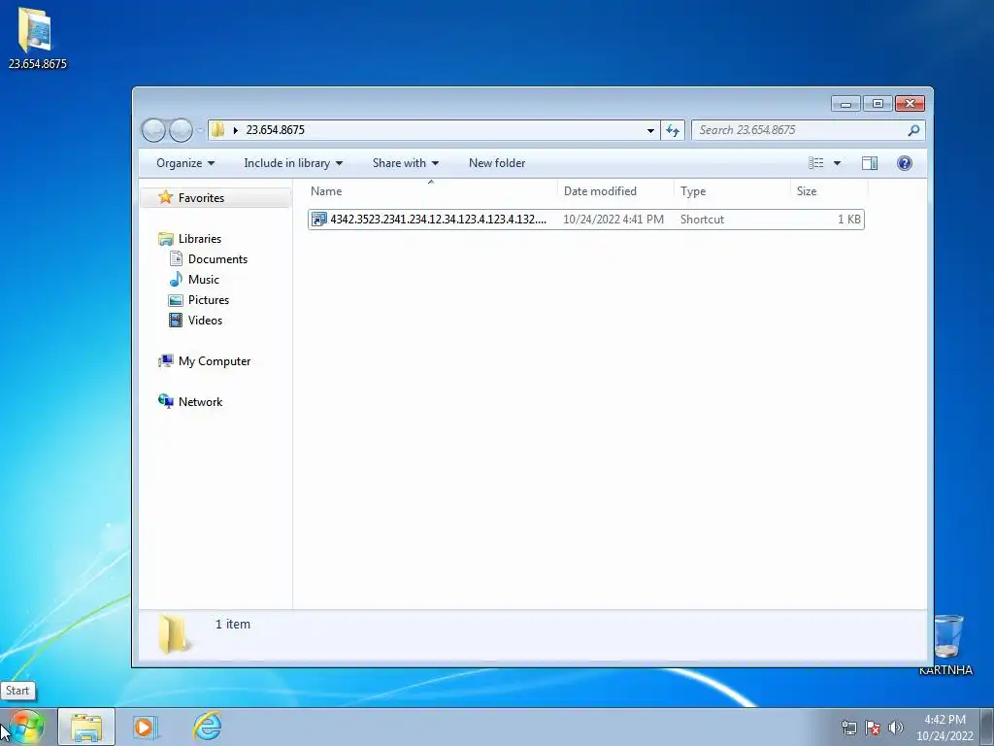The image size is (994, 746).
Task: Click the Back navigation arrow button
Action: (153, 130)
